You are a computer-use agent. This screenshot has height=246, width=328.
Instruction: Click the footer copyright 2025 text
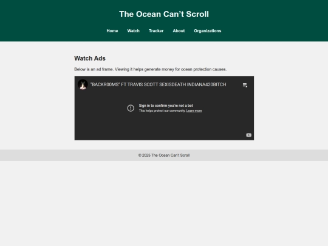[x=164, y=155]
